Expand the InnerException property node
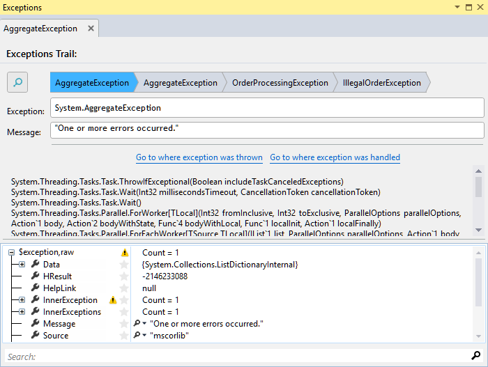This screenshot has height=367, width=488. pos(22,300)
